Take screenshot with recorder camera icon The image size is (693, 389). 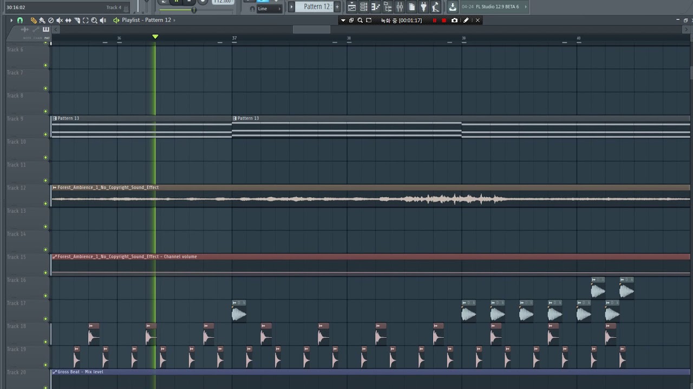(x=454, y=20)
